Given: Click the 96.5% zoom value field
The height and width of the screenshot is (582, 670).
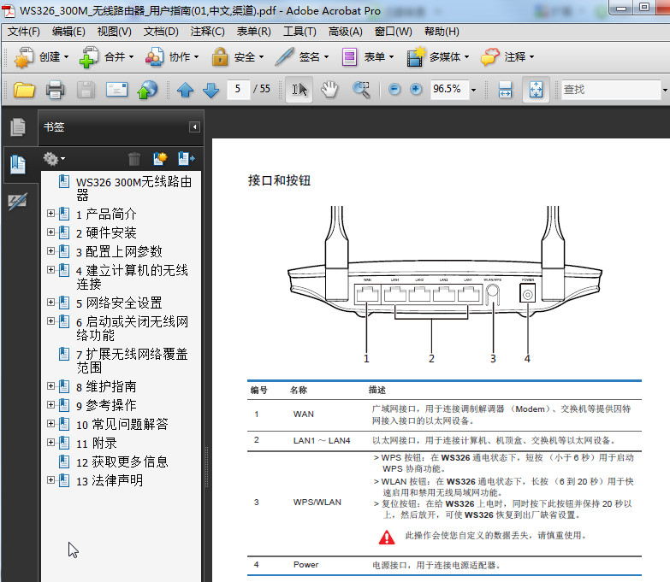Looking at the screenshot, I should click(x=449, y=89).
